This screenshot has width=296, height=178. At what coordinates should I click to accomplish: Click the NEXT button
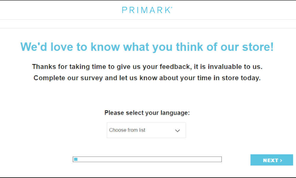point(272,160)
